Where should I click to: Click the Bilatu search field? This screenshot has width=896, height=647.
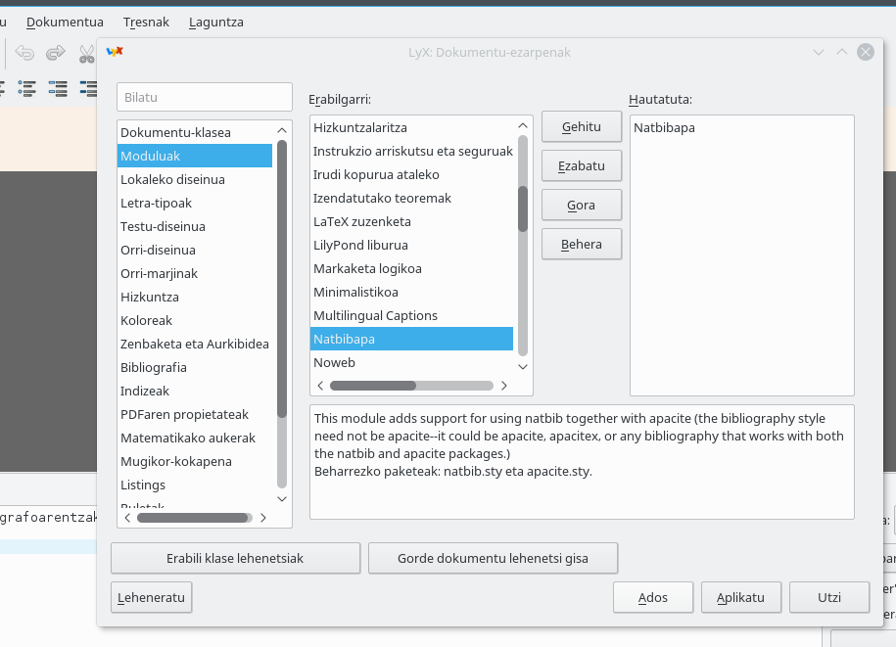click(x=205, y=97)
